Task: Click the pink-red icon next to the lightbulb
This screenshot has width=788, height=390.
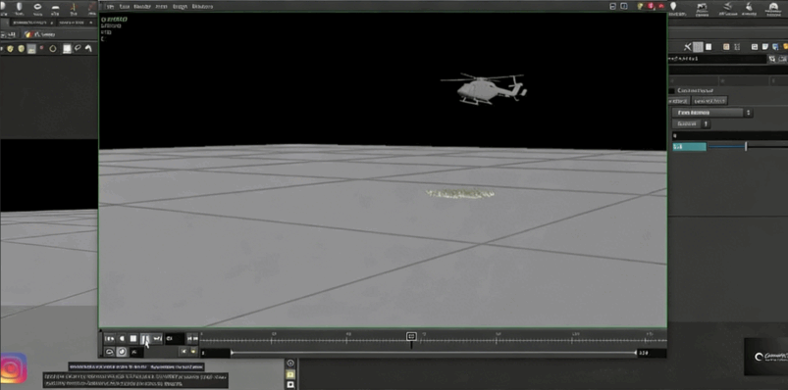Action: pos(651,6)
